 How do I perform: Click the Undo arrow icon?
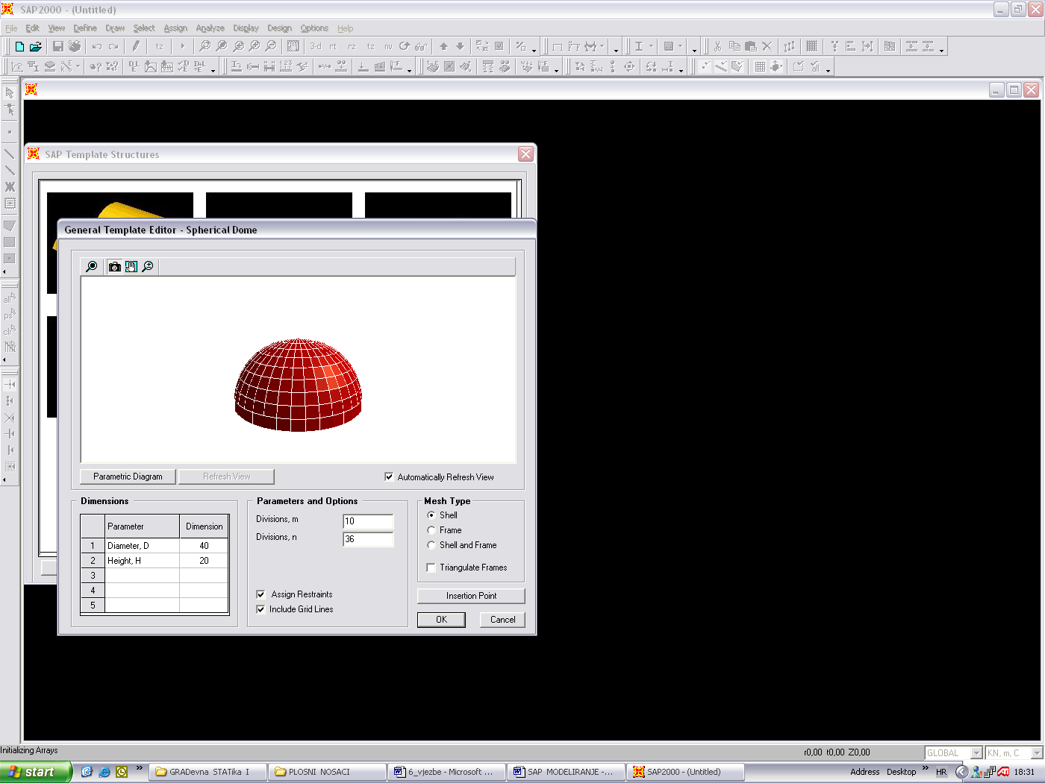tap(97, 46)
